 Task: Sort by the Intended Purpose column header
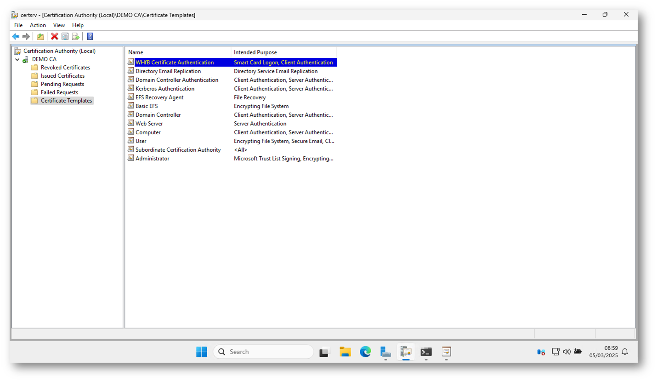[x=284, y=52]
